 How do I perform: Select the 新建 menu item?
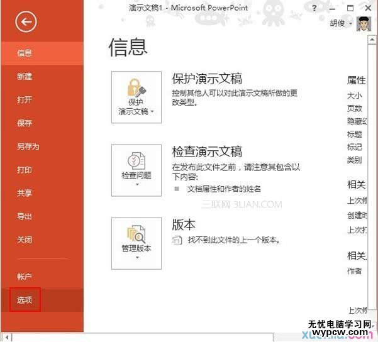pos(42,77)
